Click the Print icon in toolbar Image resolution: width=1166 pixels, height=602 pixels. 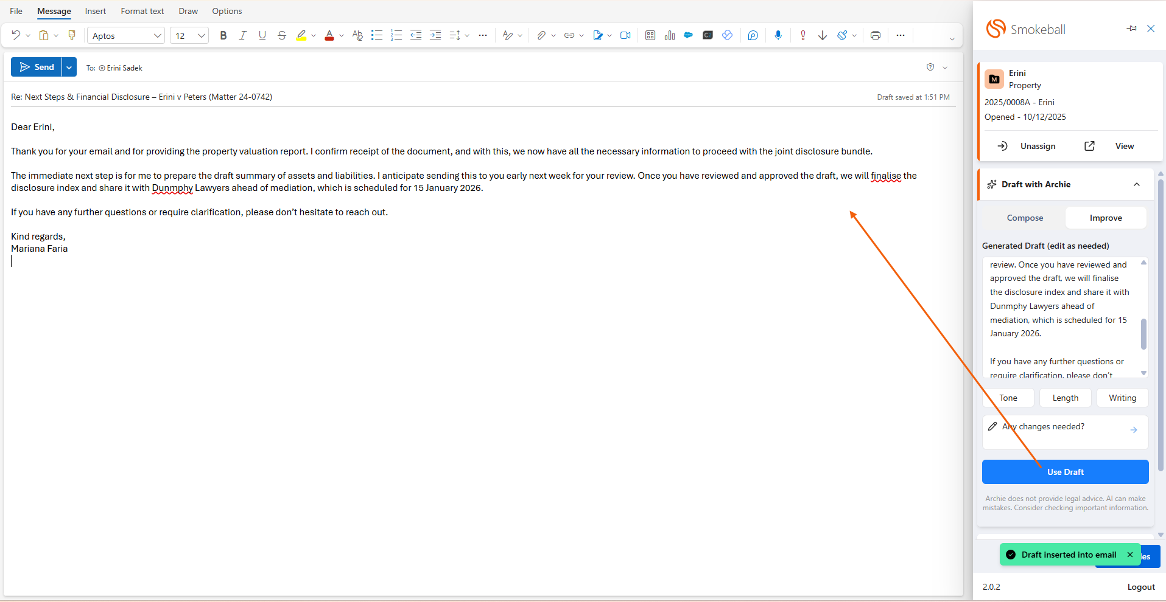[x=875, y=35]
